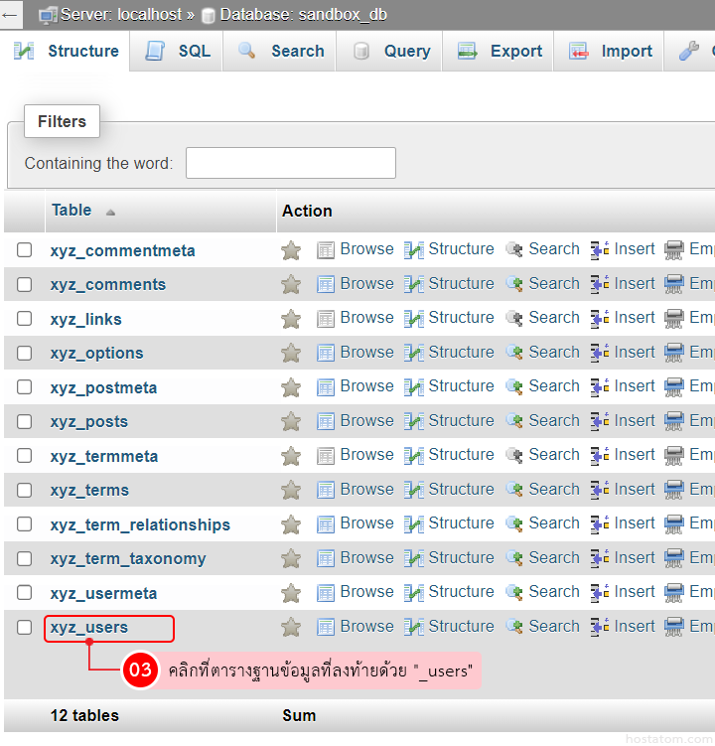715x746 pixels.
Task: Click the Insert icon in xyz_postmeta row
Action: pos(600,387)
